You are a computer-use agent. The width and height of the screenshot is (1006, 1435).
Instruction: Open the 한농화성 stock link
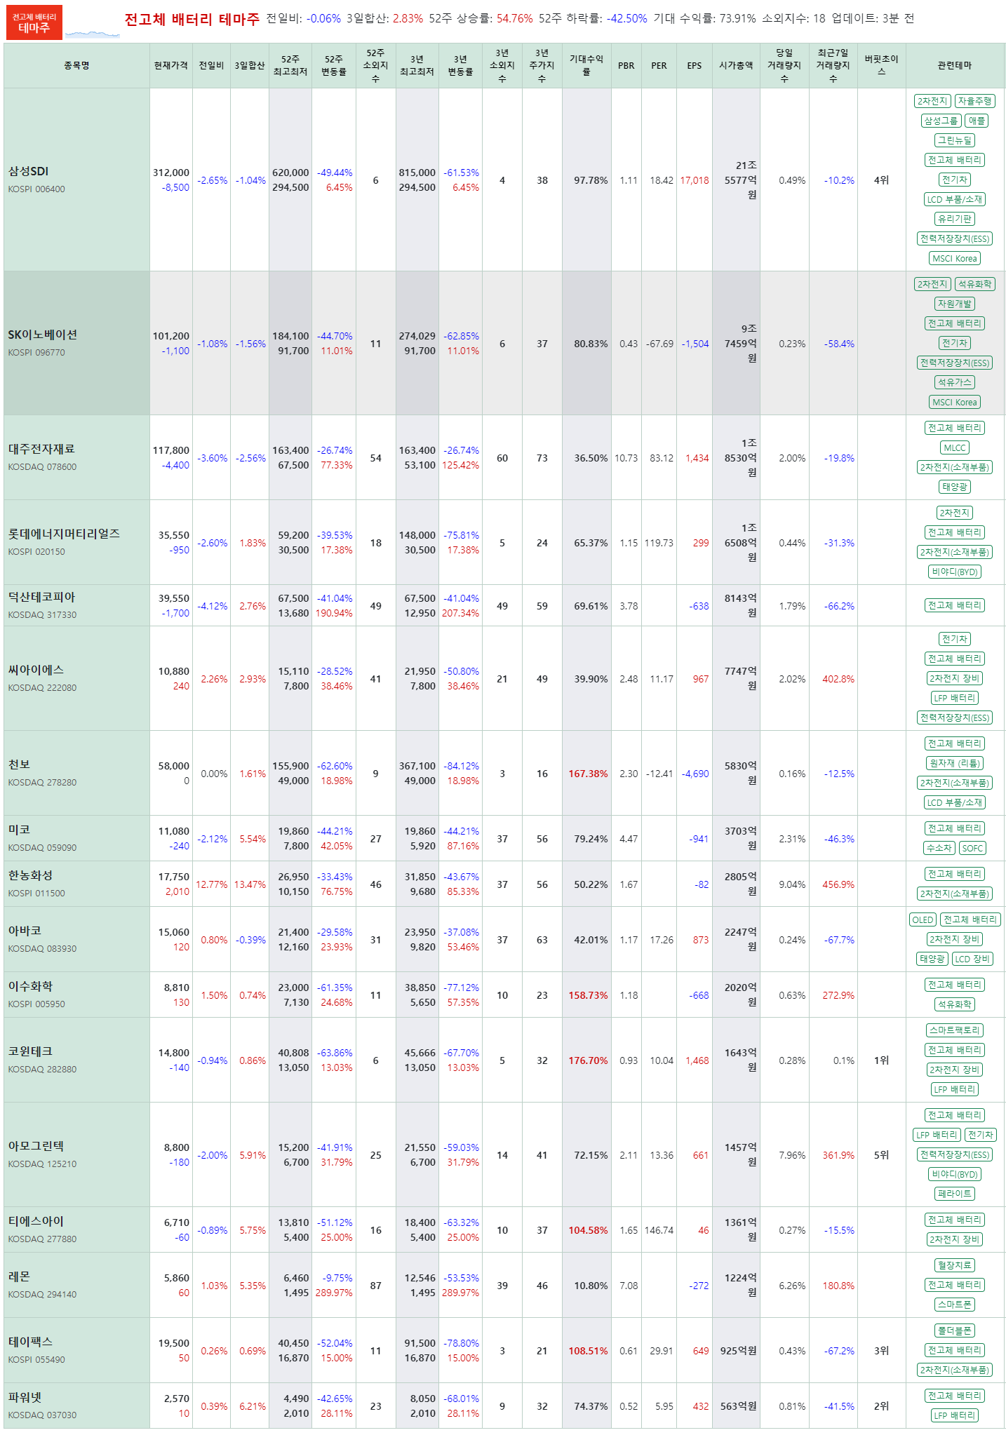[30, 875]
